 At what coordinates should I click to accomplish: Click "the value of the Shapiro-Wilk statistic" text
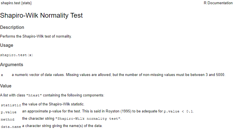click(55, 105)
